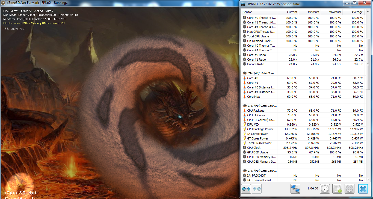The height and width of the screenshot is (199, 373).
Task: Click the CPU Package Power lightning icon
Action: [245, 129]
